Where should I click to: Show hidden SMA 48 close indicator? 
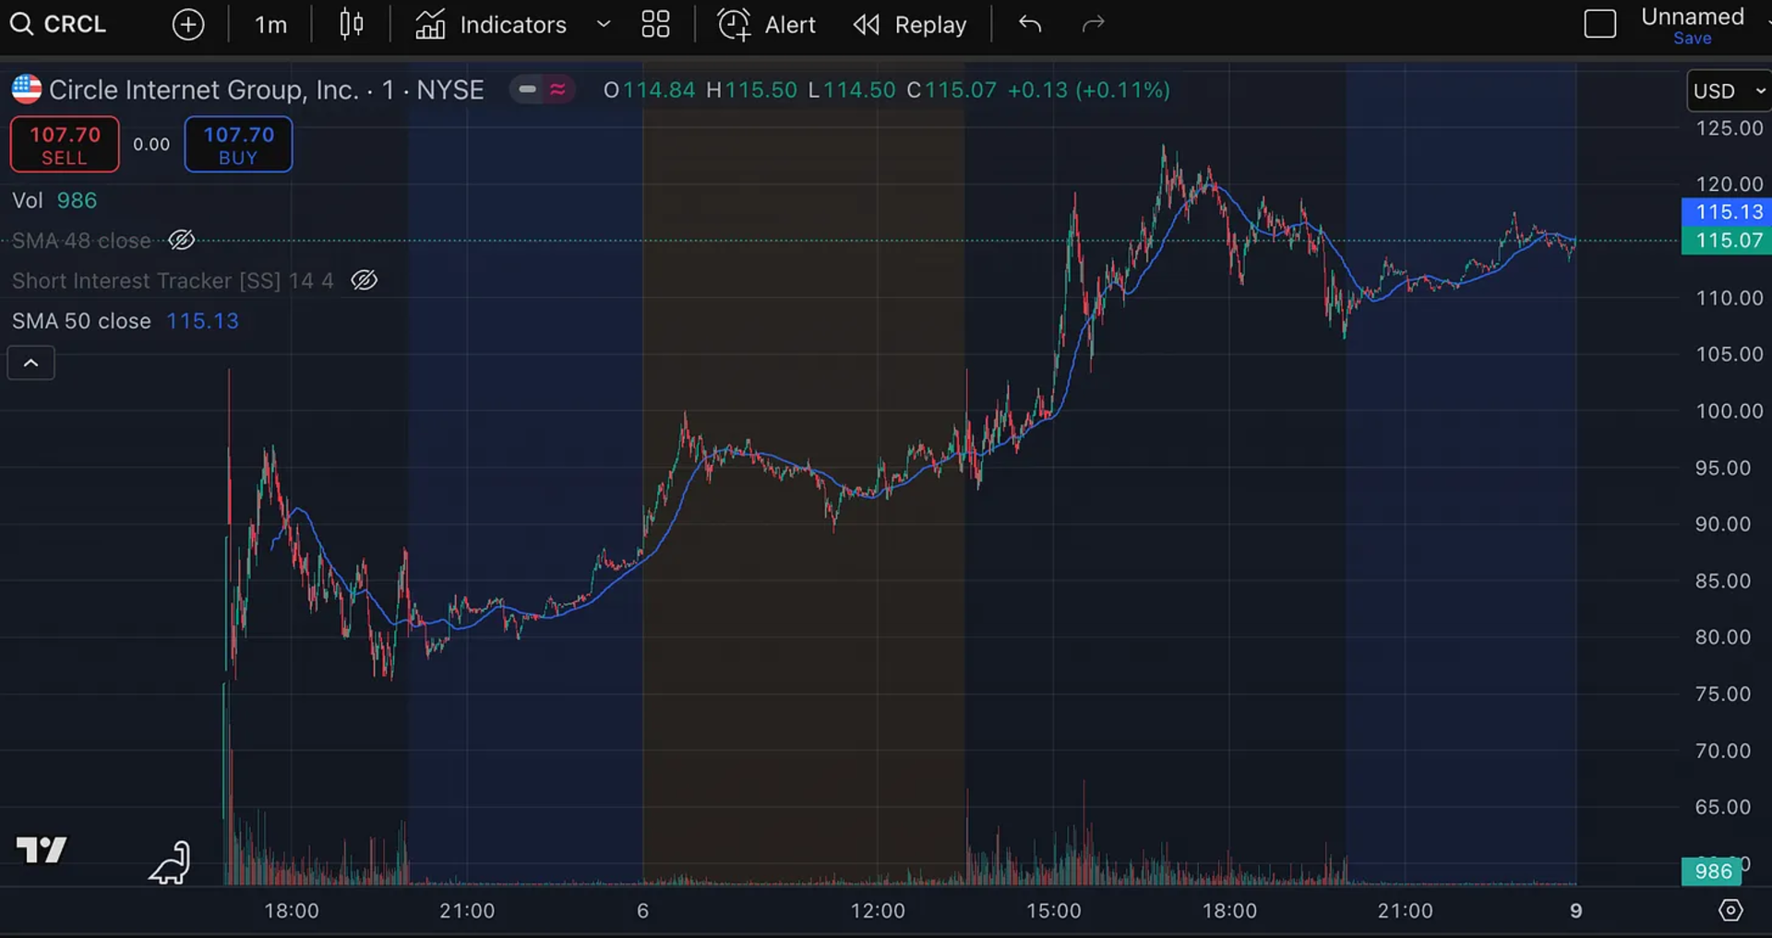pyautogui.click(x=182, y=241)
